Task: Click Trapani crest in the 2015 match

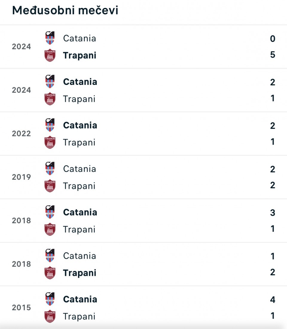Action: (50, 316)
